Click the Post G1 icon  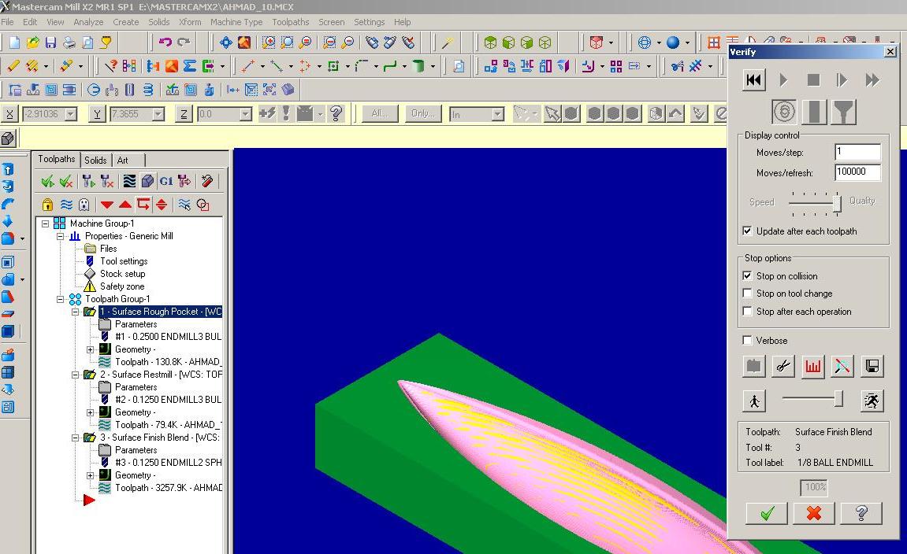(166, 182)
